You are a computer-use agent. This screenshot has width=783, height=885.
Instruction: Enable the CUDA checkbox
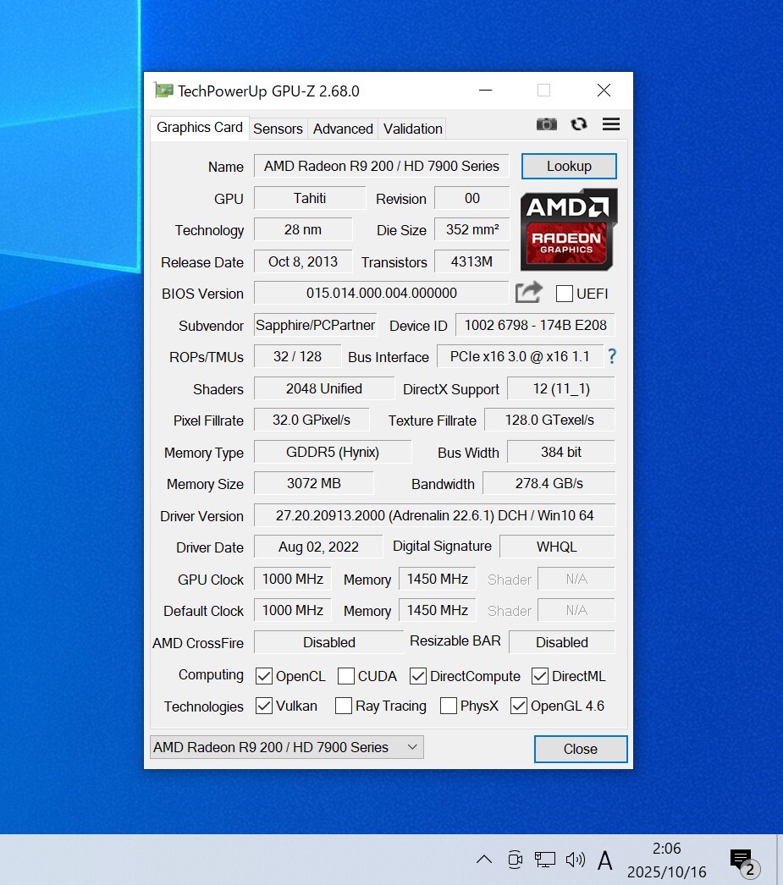tap(345, 675)
